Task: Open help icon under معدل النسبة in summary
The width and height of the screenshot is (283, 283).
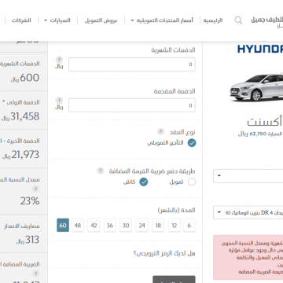Action: [x=35, y=189]
